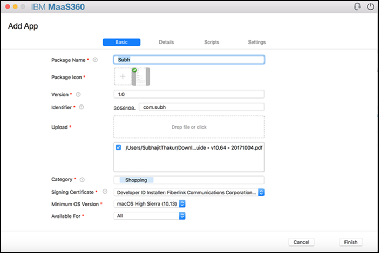The image size is (379, 253).
Task: Click the Cancel button
Action: click(301, 242)
